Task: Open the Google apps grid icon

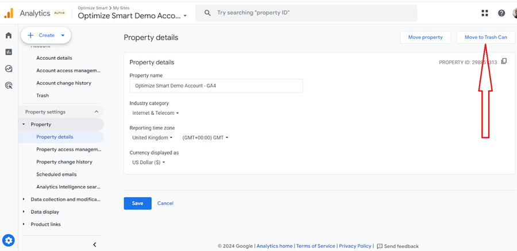Action: pos(484,13)
